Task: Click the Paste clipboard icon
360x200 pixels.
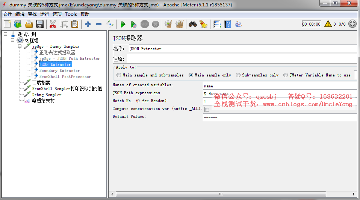Action: tap(75, 24)
